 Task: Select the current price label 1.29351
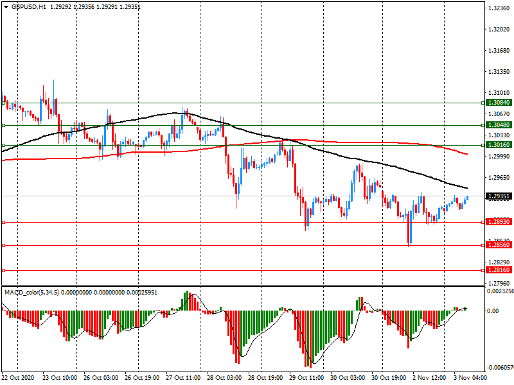(499, 196)
